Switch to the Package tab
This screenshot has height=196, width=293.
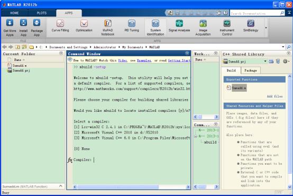(x=250, y=70)
